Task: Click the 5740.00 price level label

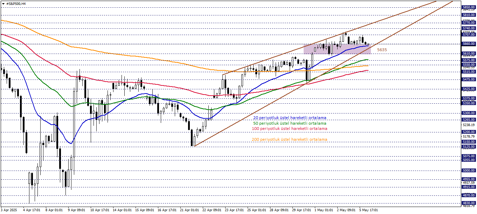Action: pyautogui.click(x=469, y=28)
